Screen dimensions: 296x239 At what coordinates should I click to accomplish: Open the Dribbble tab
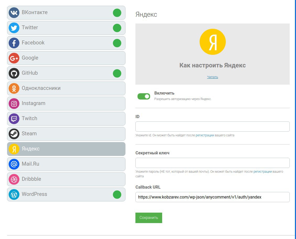[x=66, y=179]
